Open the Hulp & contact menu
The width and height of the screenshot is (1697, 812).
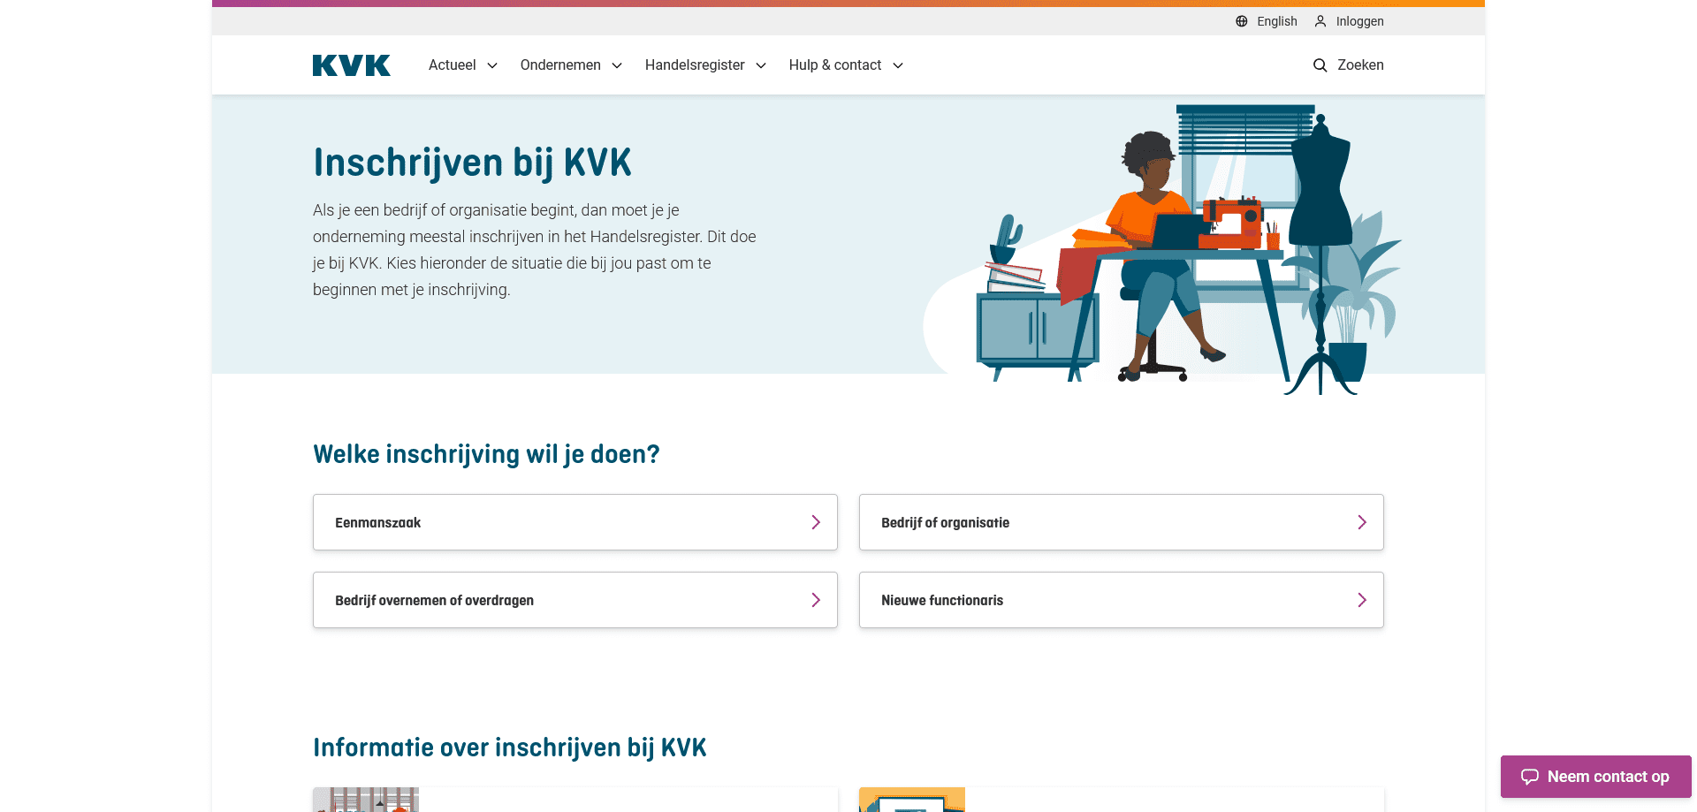pyautogui.click(x=846, y=65)
